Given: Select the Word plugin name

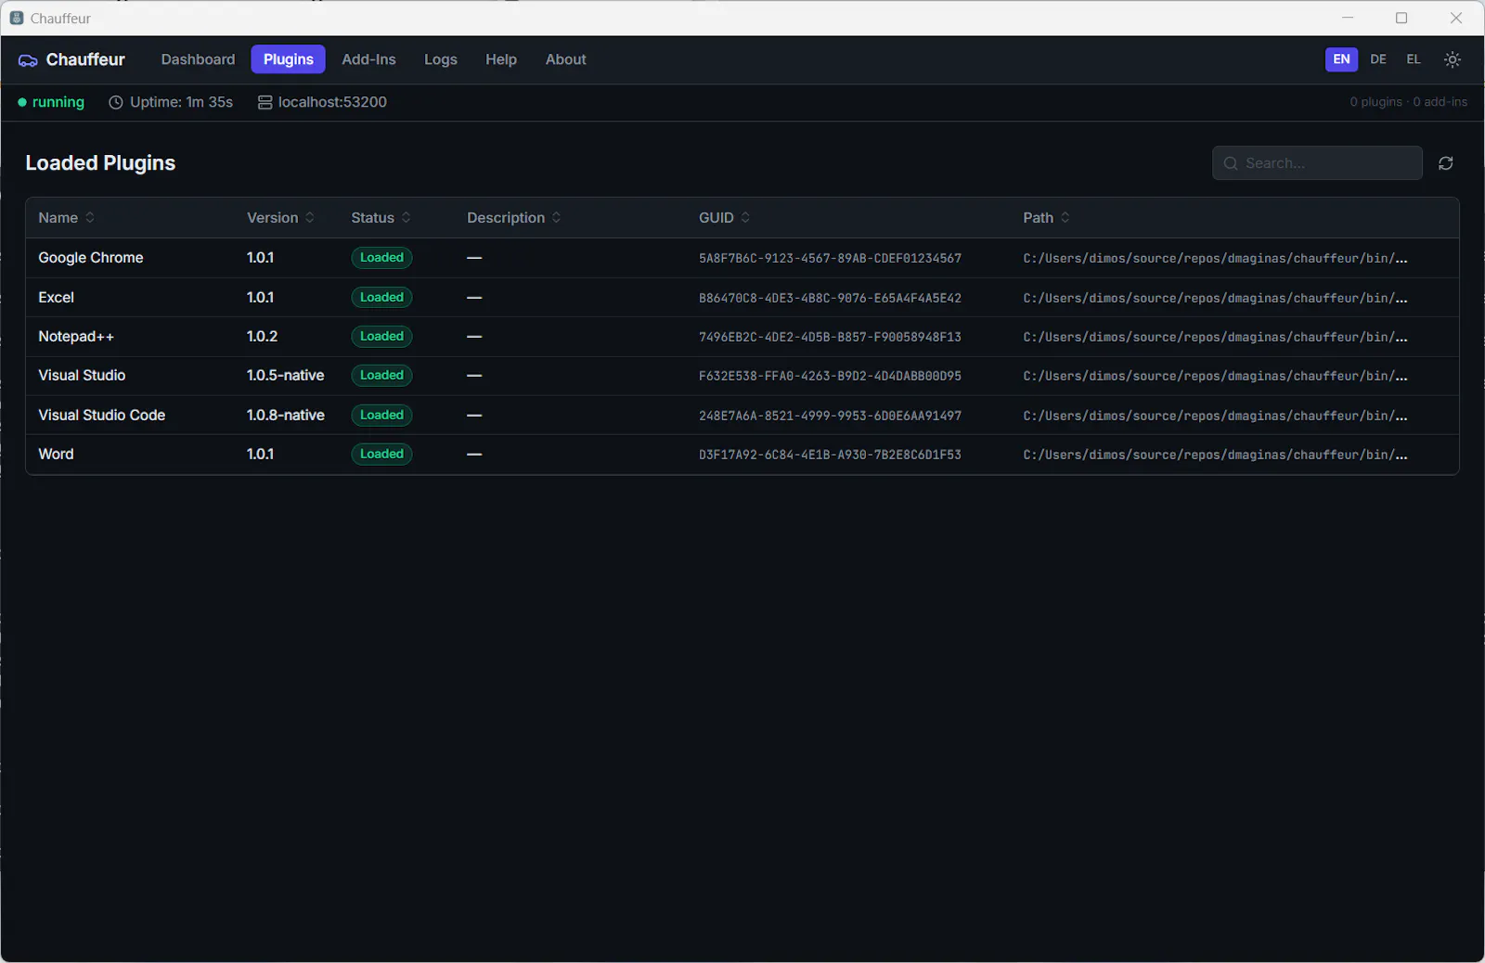Looking at the screenshot, I should point(56,455).
